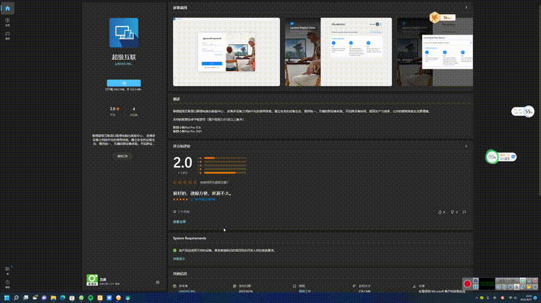Select the cursor tool in recorder toolbar

[x=516, y=287]
